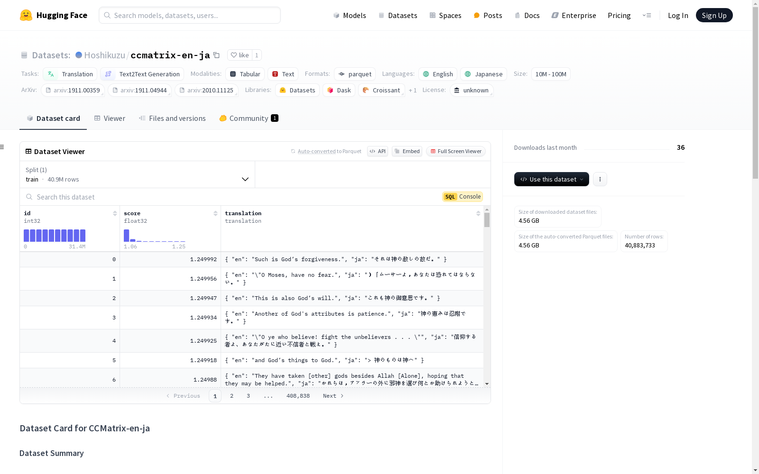
Task: Open the navigation overflow menu icon
Action: point(647,15)
